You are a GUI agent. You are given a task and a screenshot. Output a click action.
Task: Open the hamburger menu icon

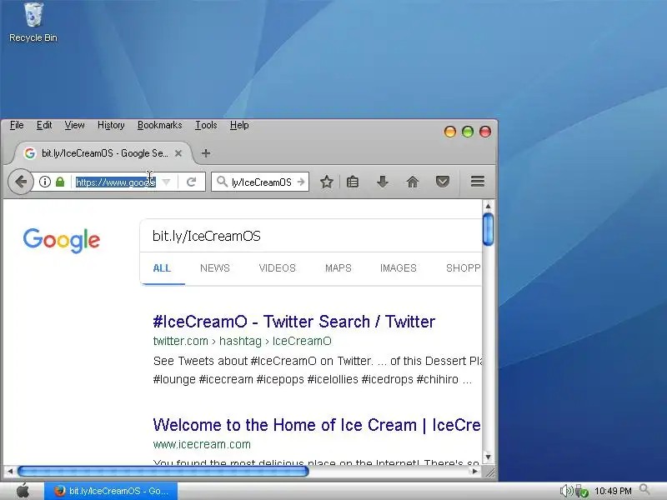tap(478, 182)
